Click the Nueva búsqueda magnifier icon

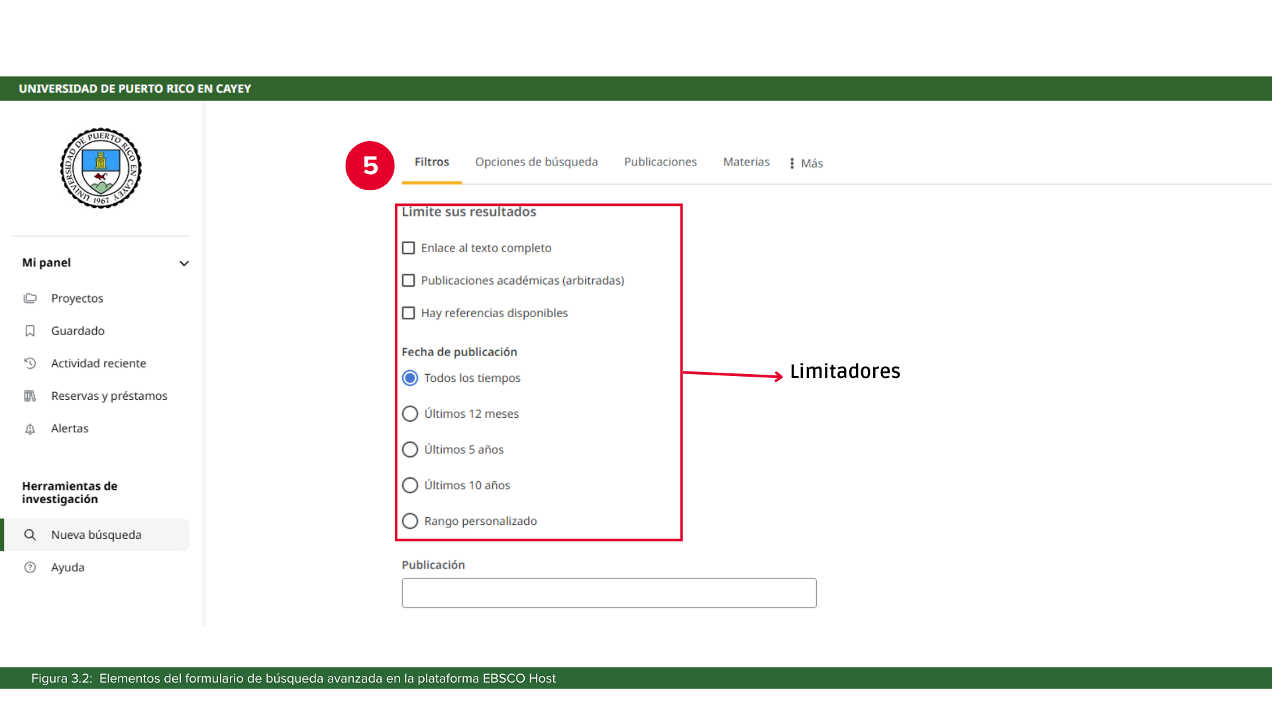point(30,535)
